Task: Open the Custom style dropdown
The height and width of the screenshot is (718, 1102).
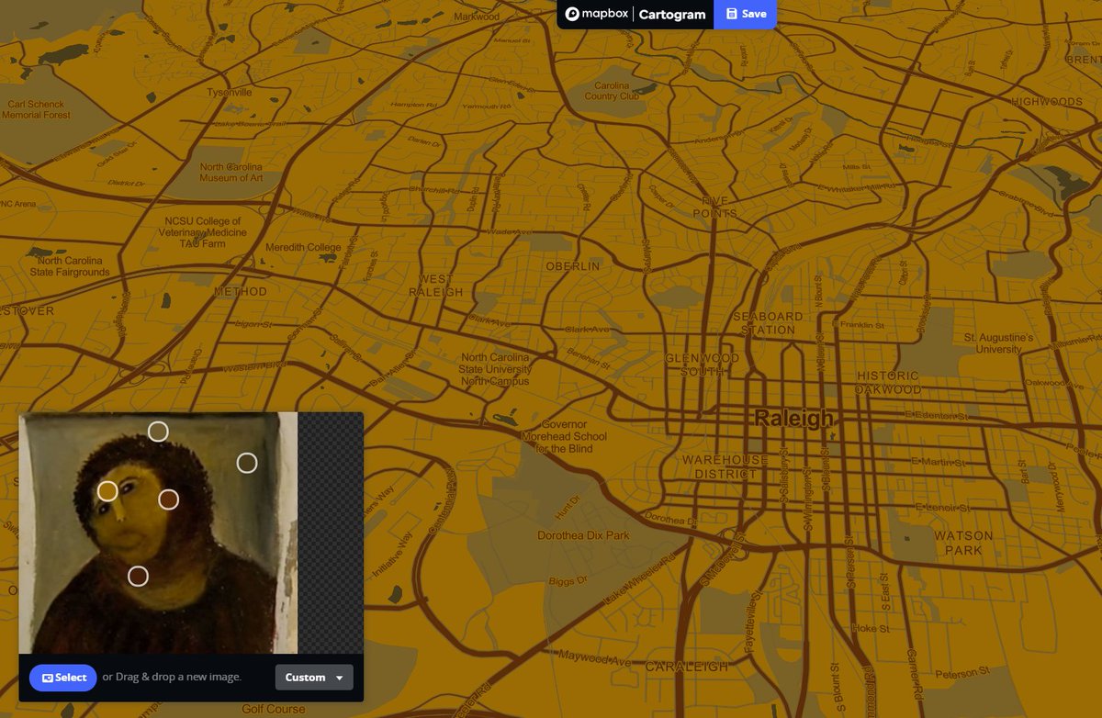Action: [314, 678]
